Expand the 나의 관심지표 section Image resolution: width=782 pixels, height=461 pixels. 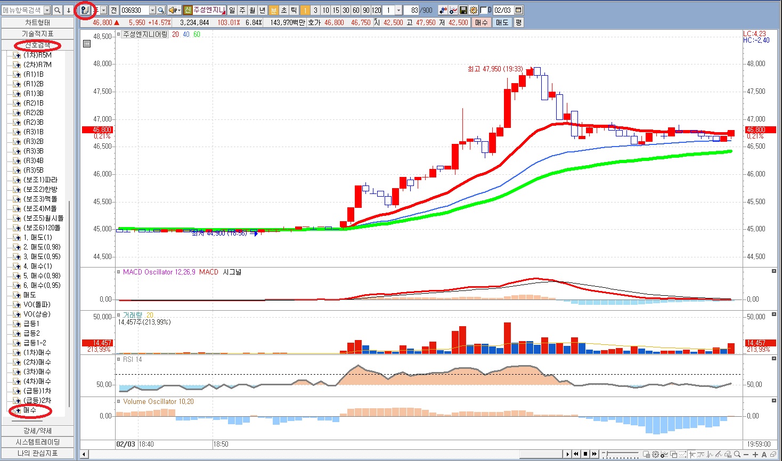pyautogui.click(x=37, y=453)
